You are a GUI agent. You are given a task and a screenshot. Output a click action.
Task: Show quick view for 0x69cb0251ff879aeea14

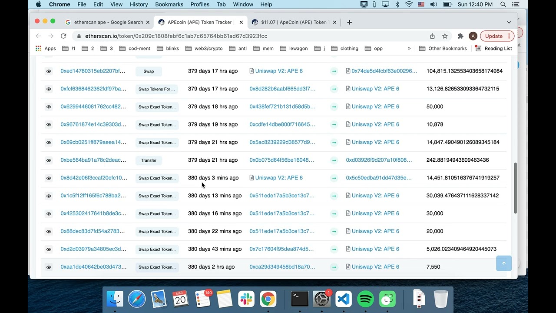pyautogui.click(x=49, y=143)
